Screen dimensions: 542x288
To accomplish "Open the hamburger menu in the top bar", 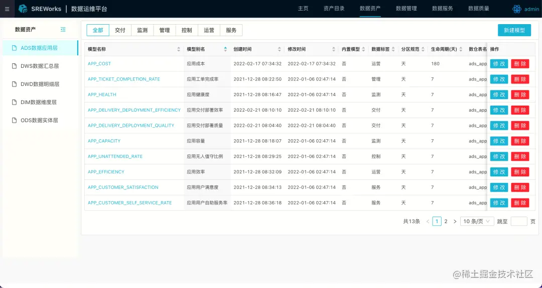I will pyautogui.click(x=7, y=9).
